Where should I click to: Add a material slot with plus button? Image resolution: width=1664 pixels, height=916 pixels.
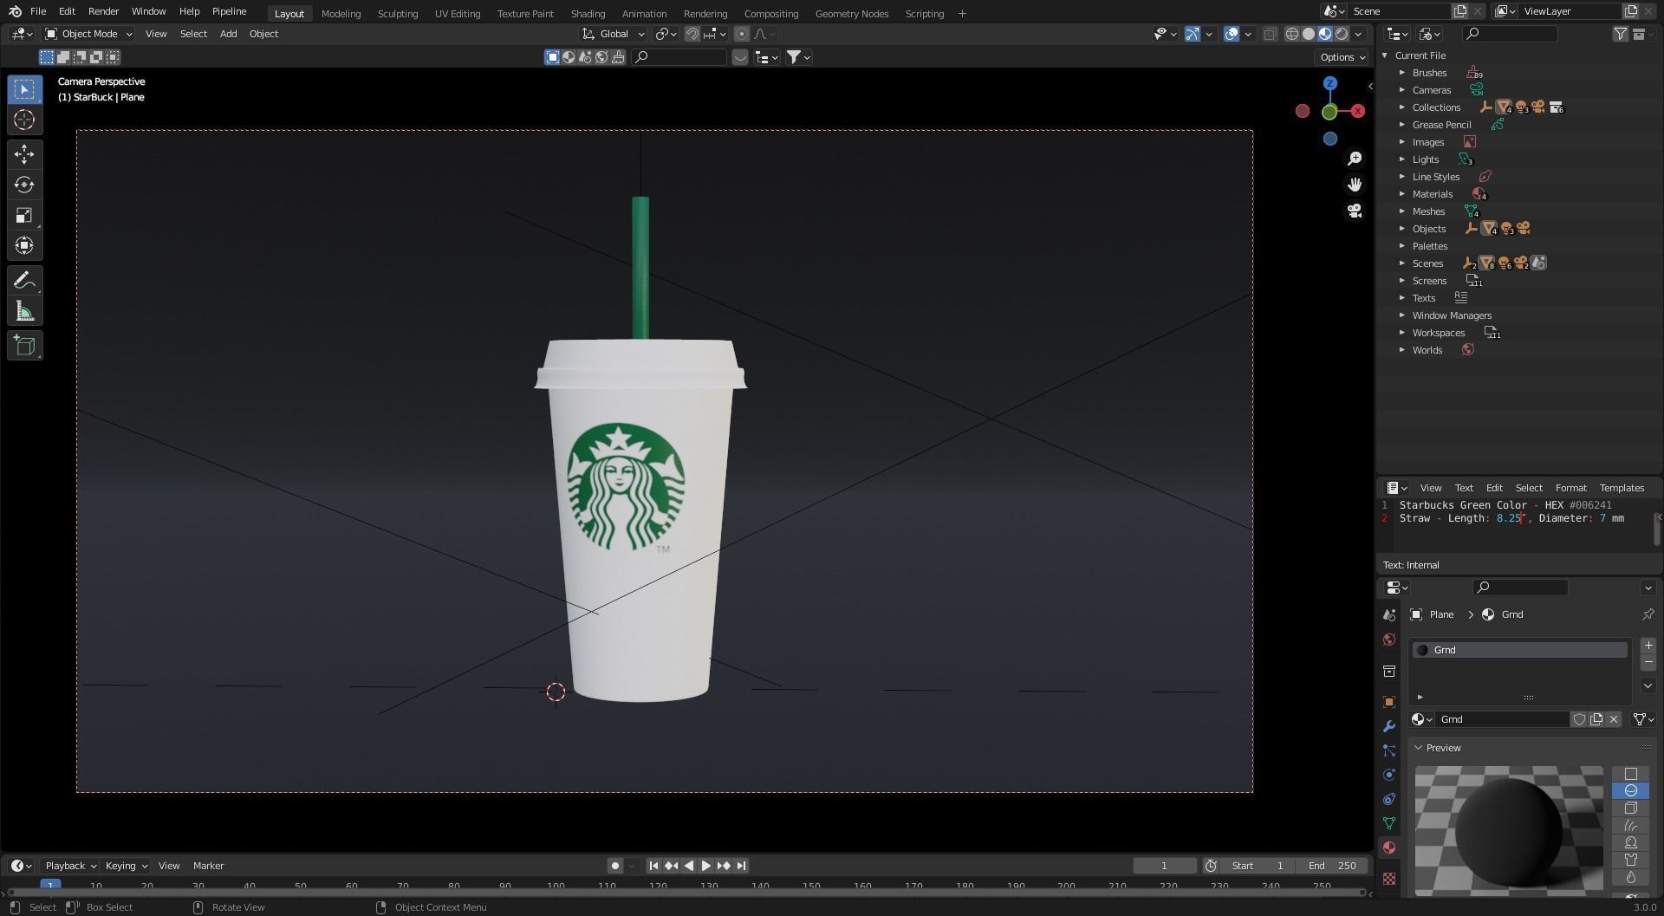(x=1648, y=646)
